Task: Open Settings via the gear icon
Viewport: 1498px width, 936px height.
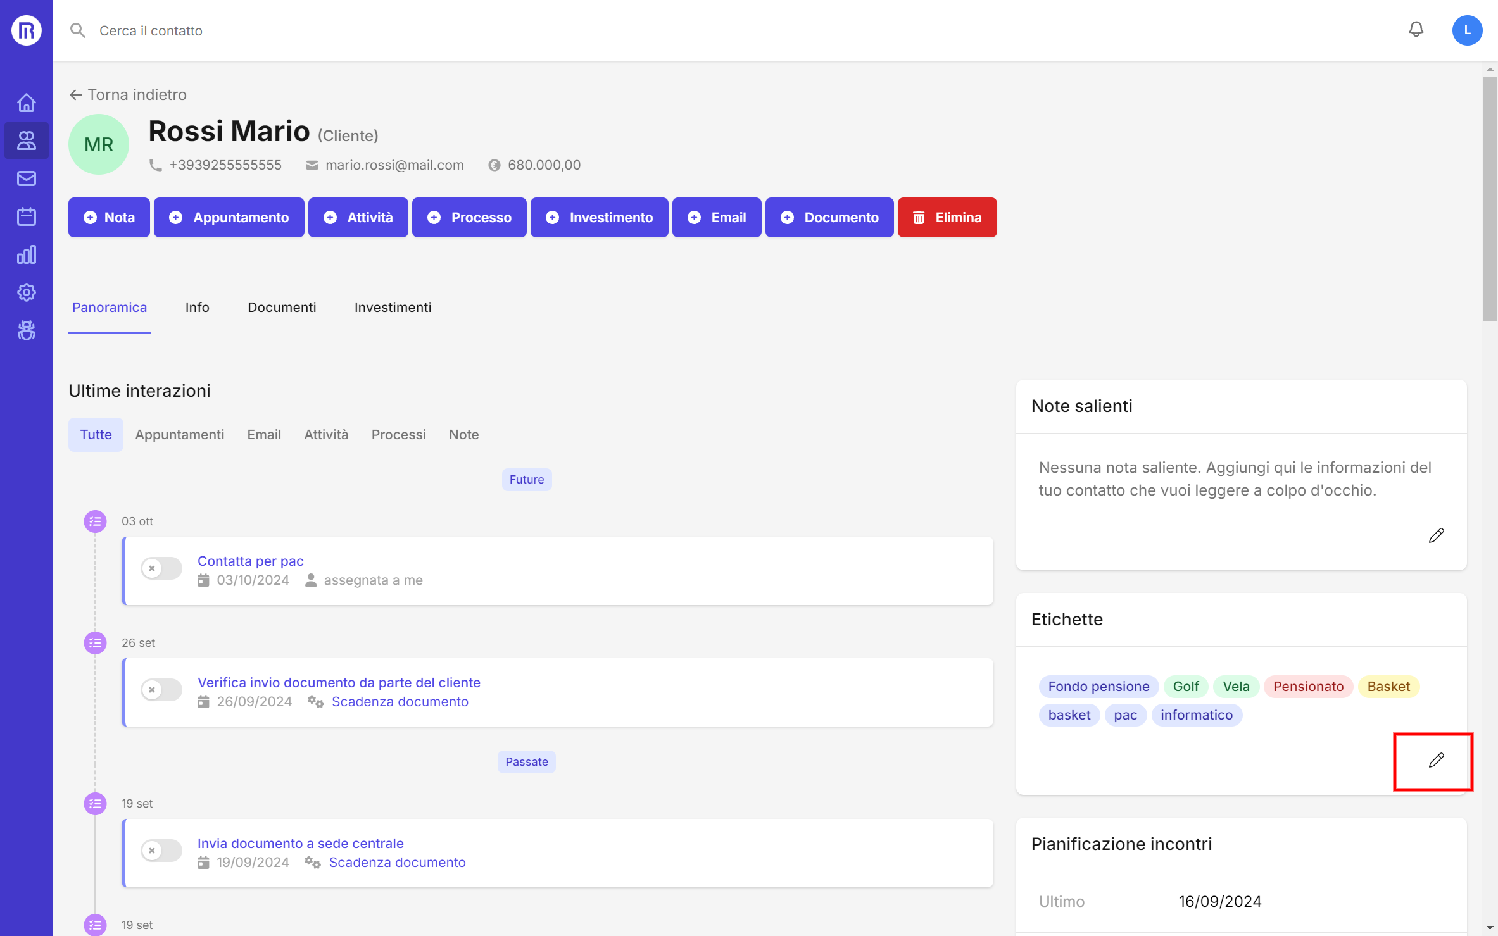Action: (26, 292)
